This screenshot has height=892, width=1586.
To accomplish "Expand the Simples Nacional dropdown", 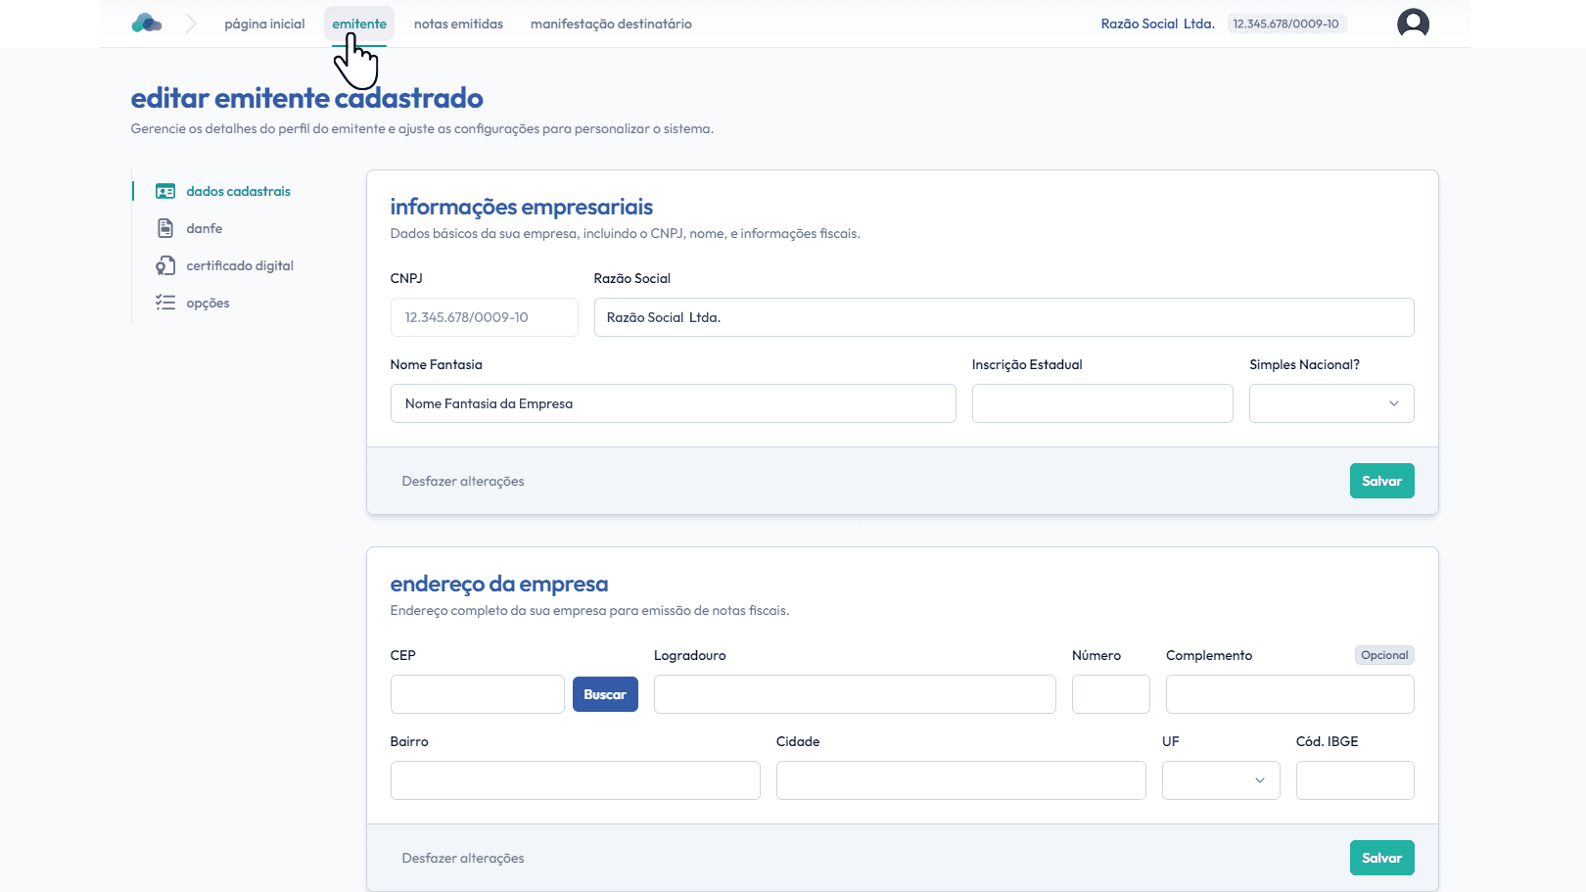I will pos(1330,403).
